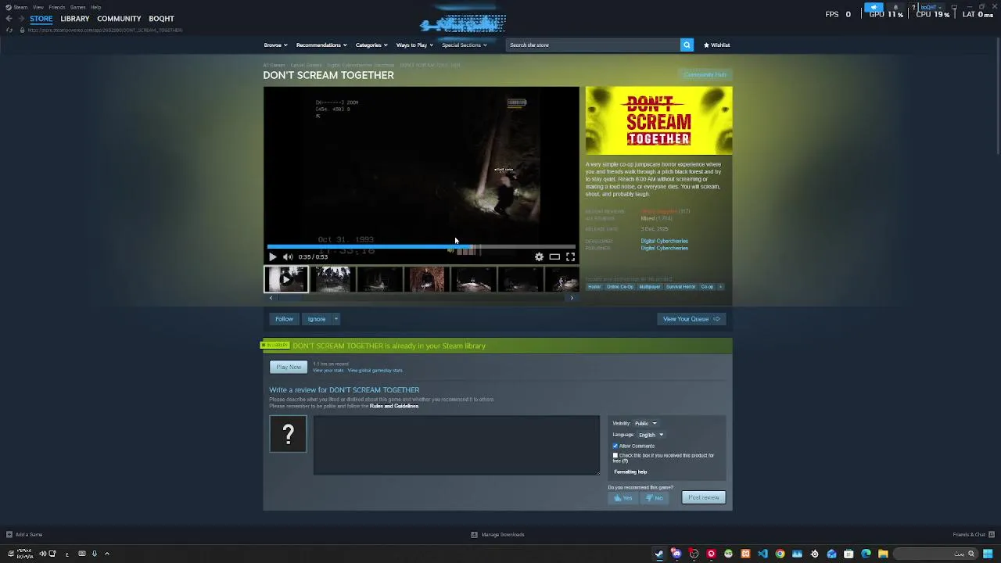
Task: Open the Community Hub button
Action: click(705, 75)
